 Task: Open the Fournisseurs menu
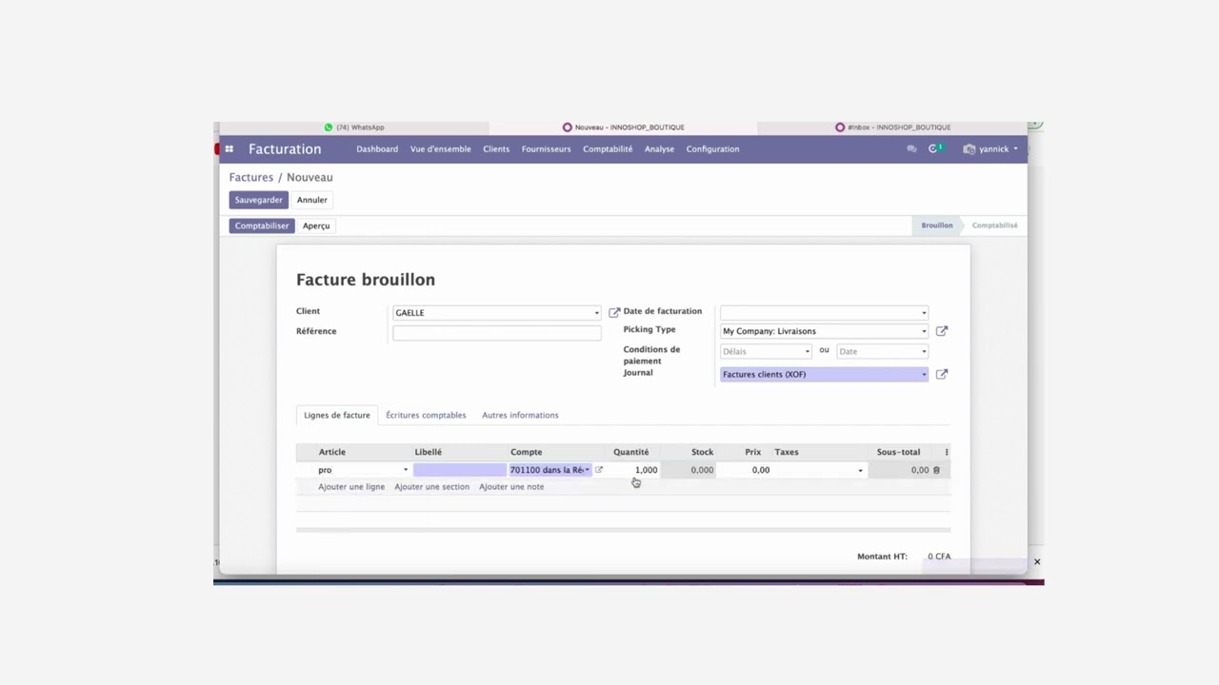click(546, 149)
